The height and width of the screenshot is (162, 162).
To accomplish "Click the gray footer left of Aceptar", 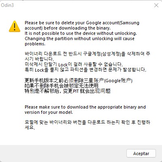I will tap(63, 153).
